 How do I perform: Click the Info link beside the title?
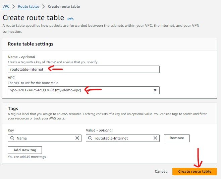click(70, 19)
